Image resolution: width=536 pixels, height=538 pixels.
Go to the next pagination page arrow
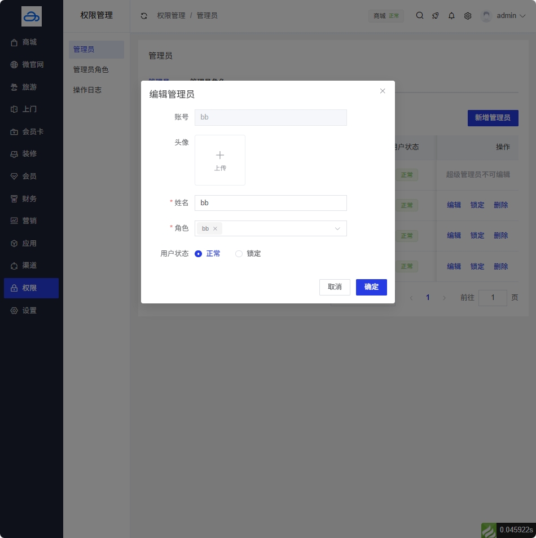tap(444, 298)
